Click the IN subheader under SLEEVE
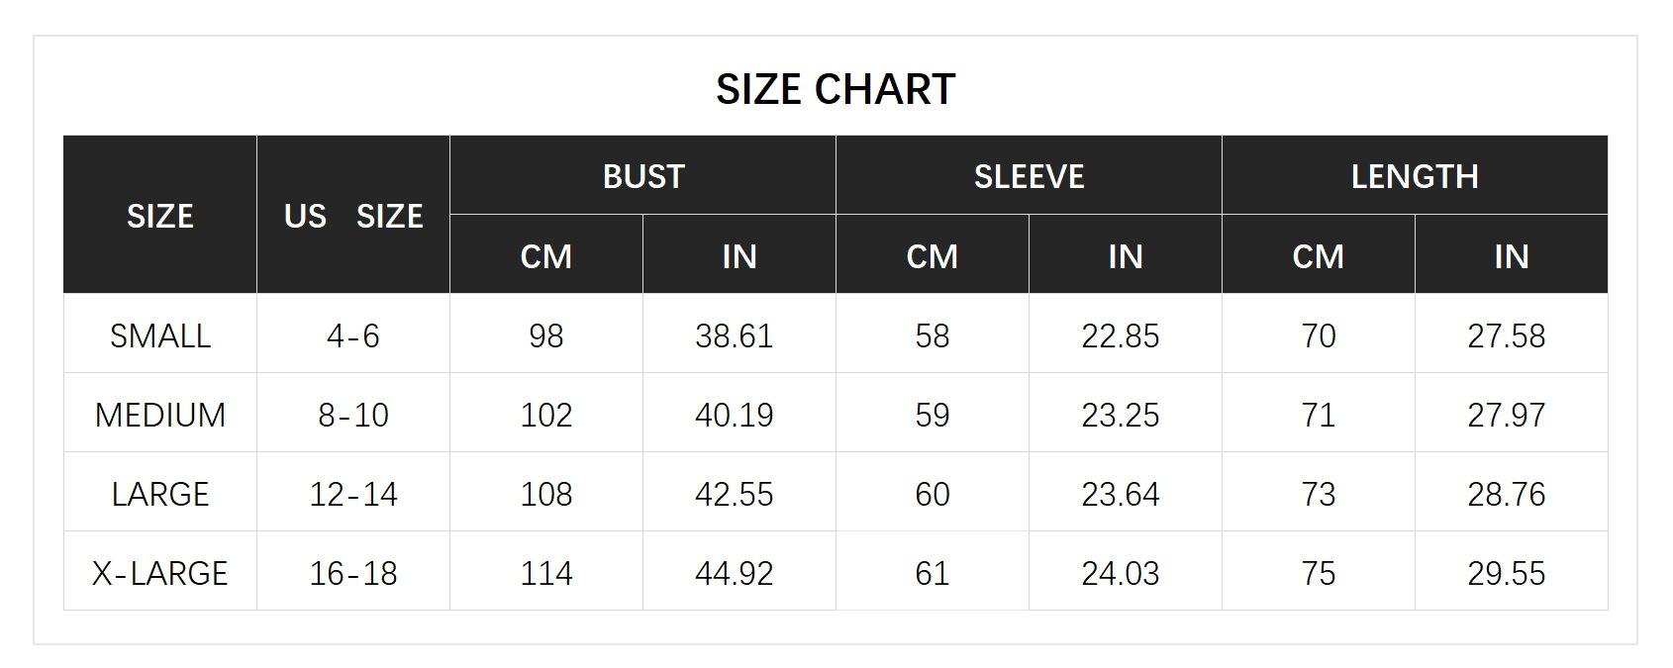 pos(1126,256)
